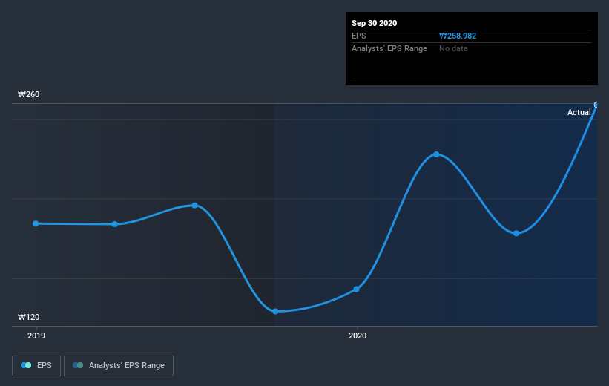Select the third EPS data point in 2019
Screen dimensions: 609x386
(194, 205)
